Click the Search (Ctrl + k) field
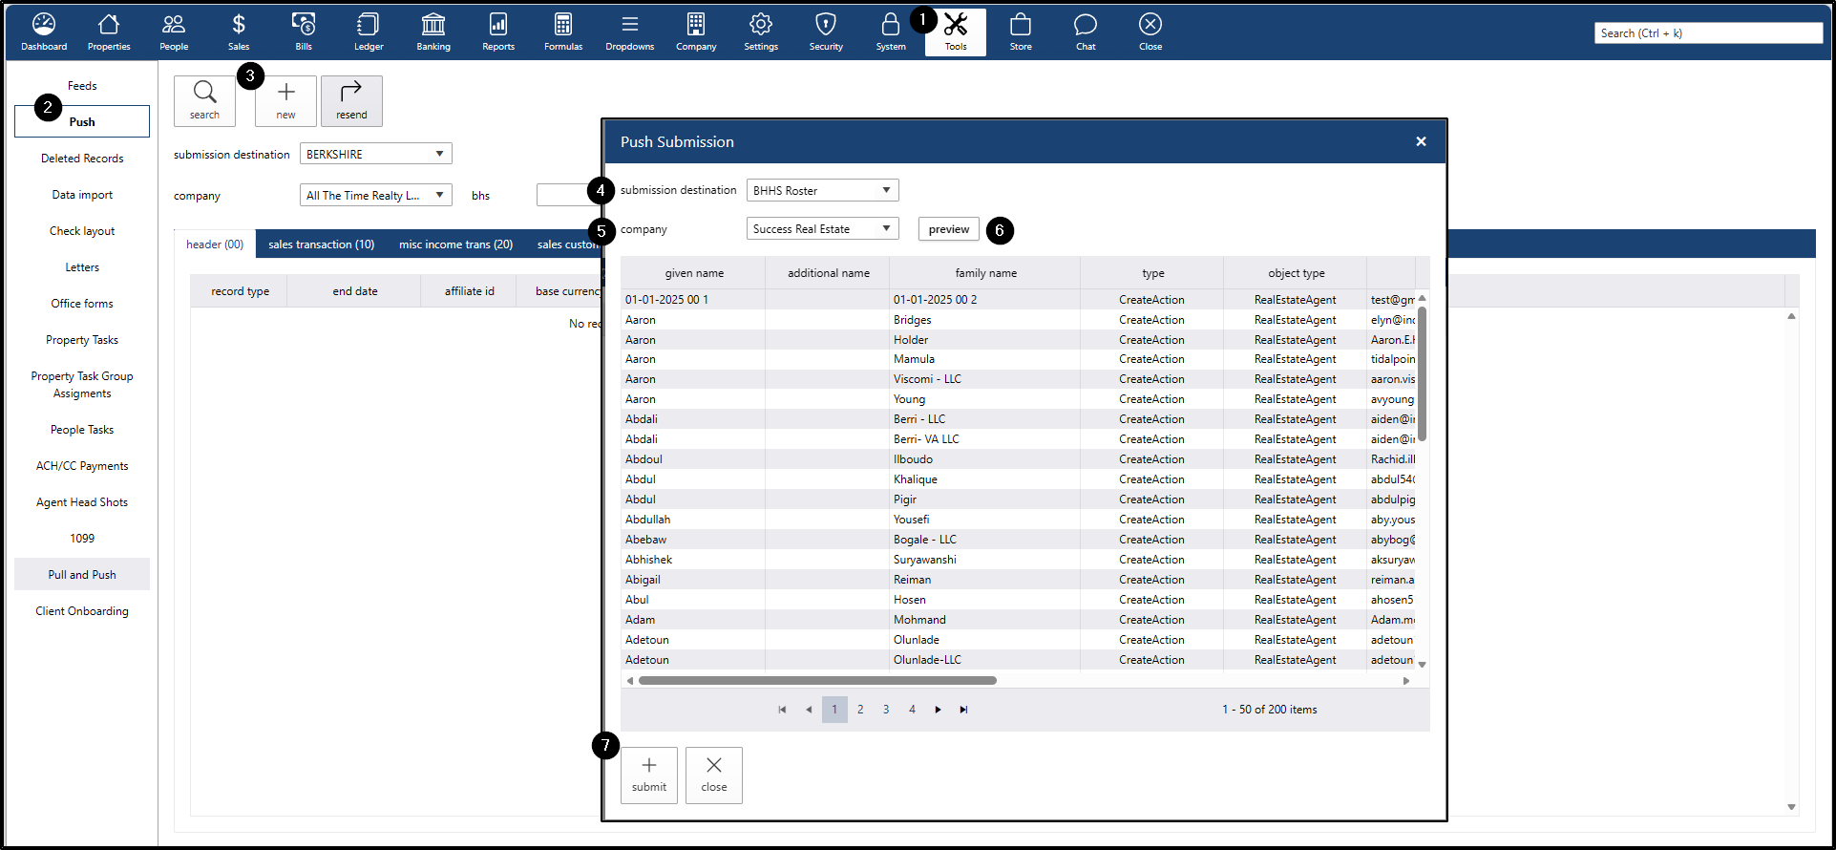This screenshot has height=850, width=1836. click(x=1707, y=33)
